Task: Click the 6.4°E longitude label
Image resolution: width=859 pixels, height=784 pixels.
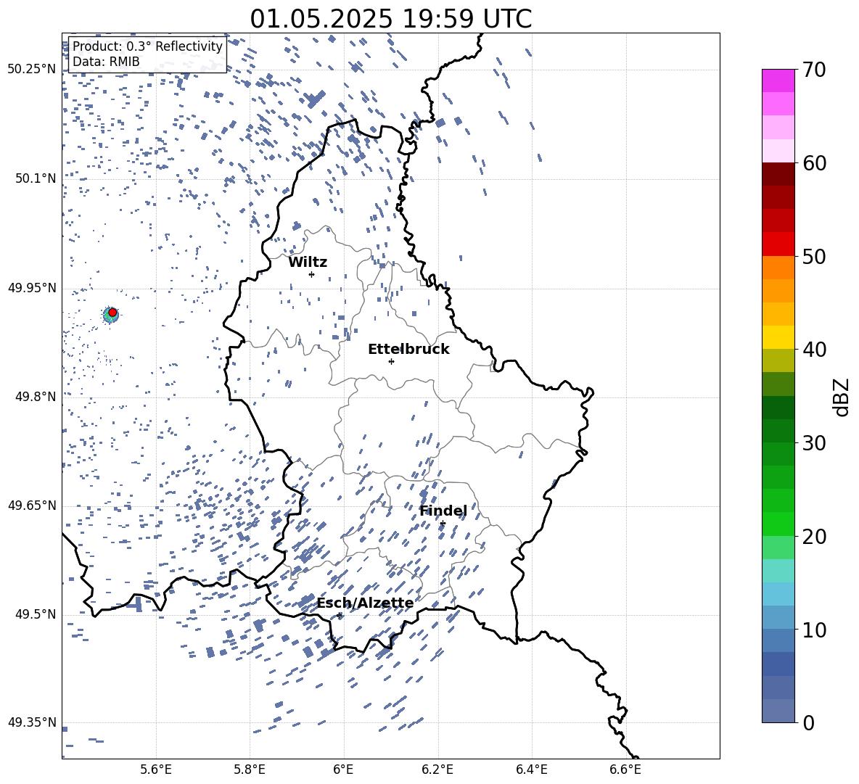Action: coord(531,769)
